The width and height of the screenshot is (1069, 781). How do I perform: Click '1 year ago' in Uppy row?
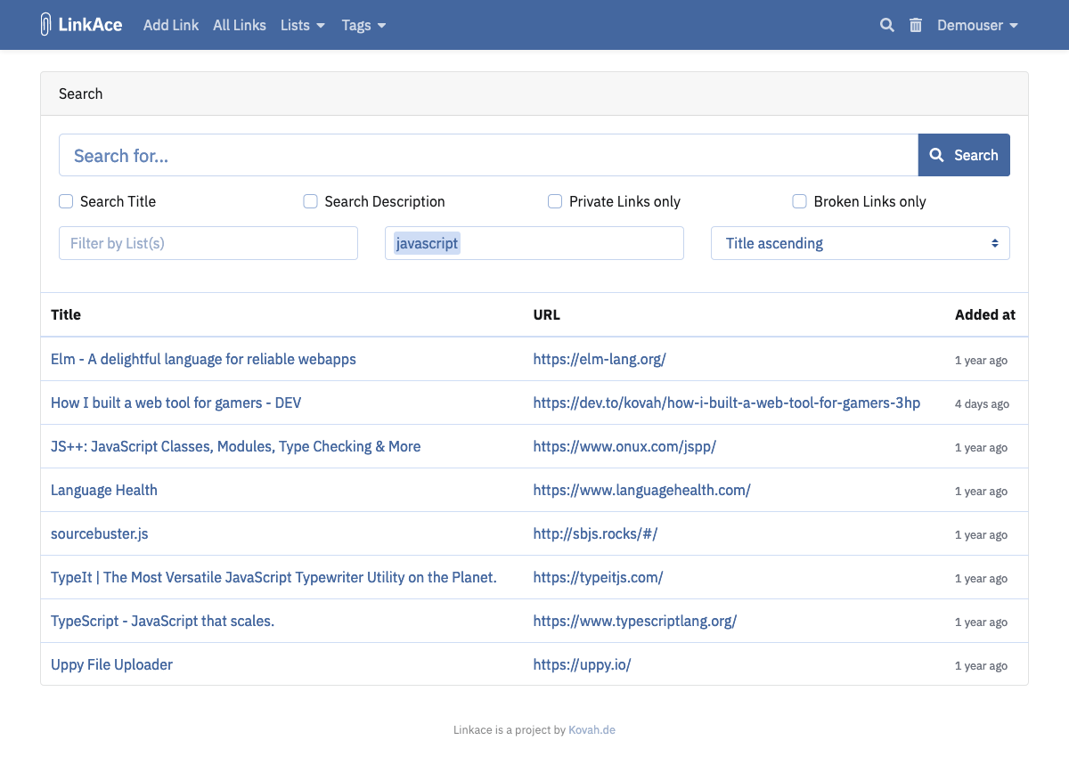pos(982,665)
